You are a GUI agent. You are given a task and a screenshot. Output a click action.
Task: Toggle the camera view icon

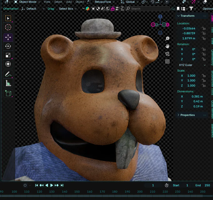click(167, 54)
